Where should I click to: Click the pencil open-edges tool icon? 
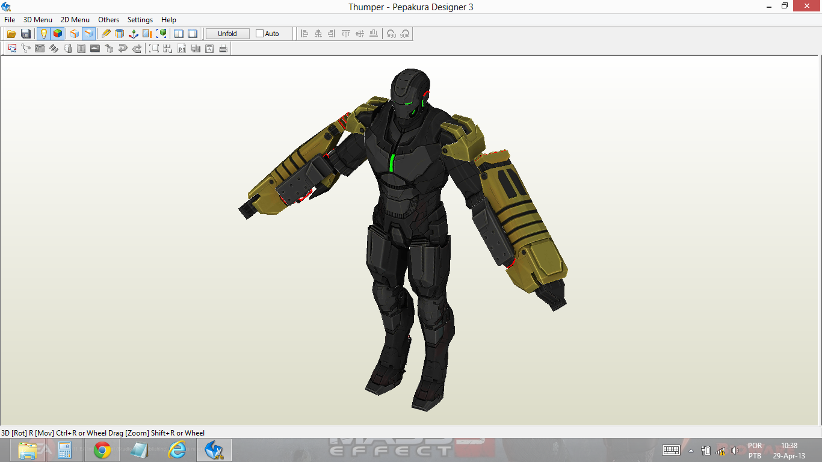click(106, 34)
